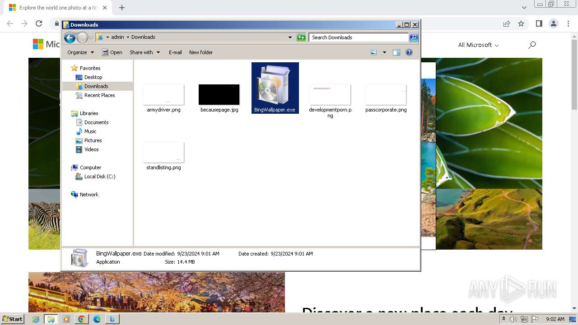The image size is (578, 325).
Task: Open Desktop in navigation pane
Action: [x=93, y=77]
